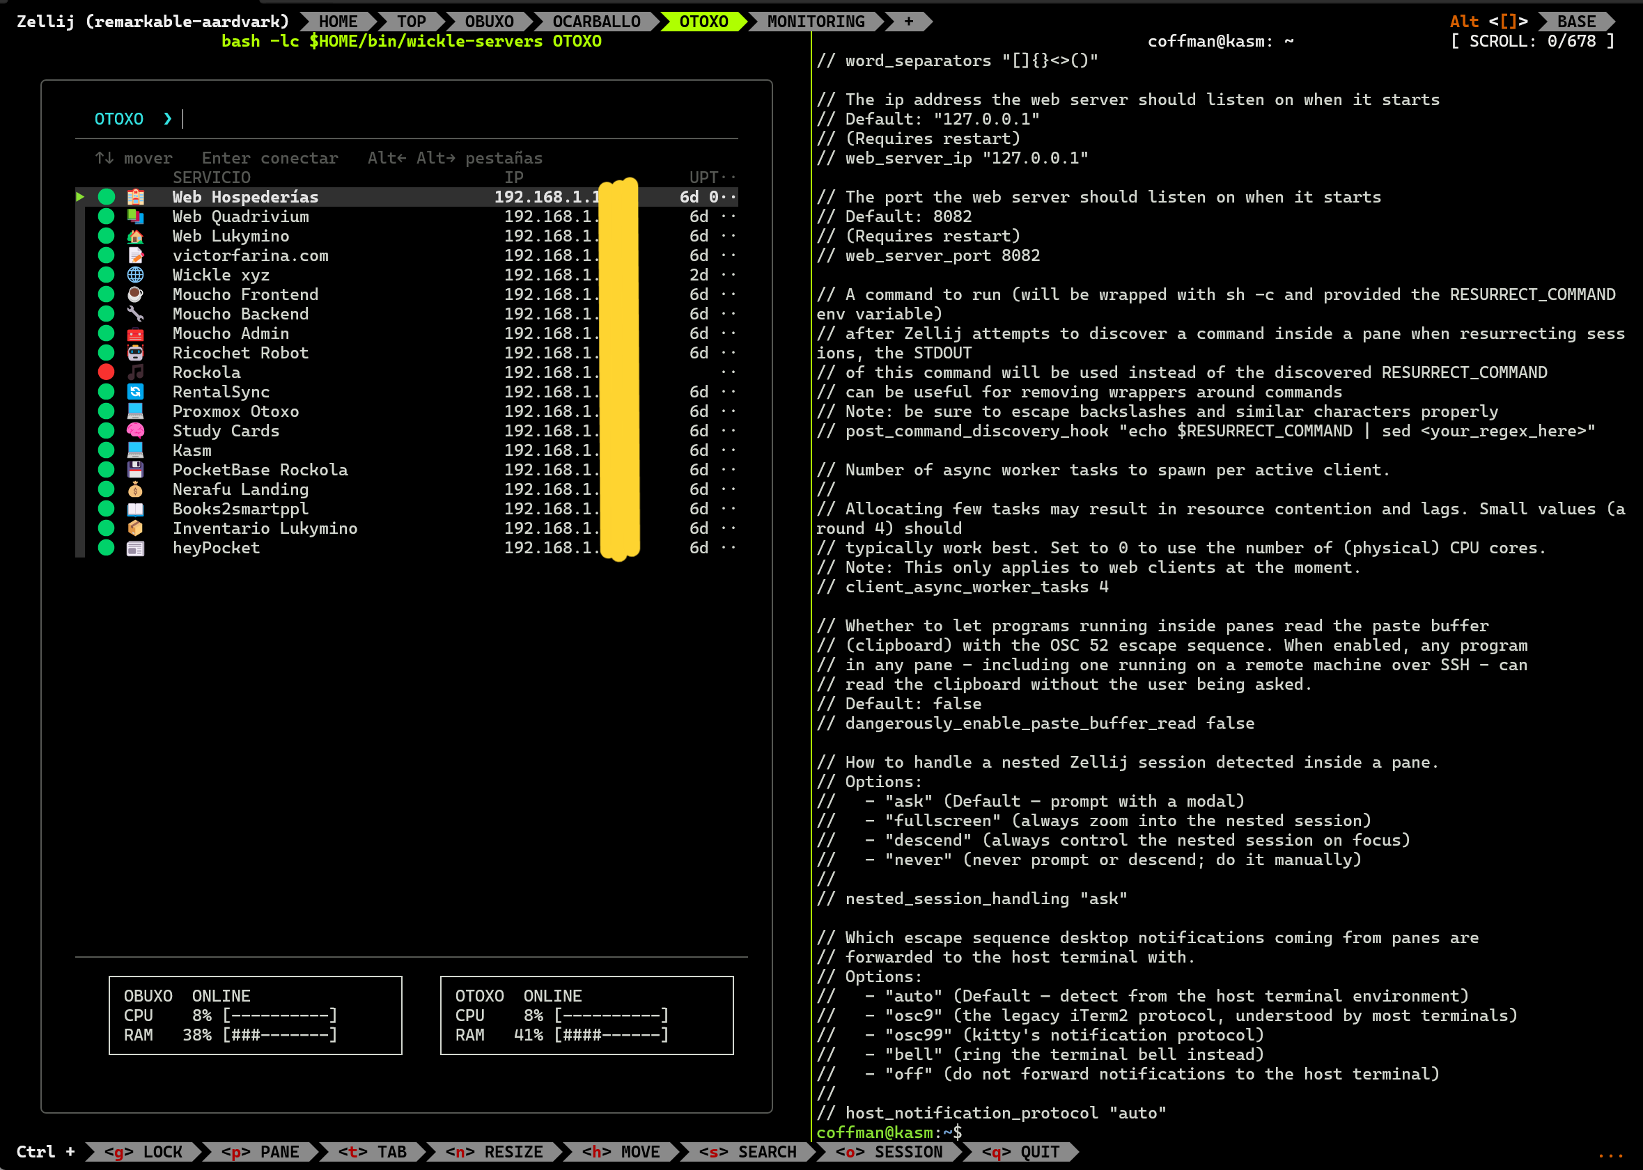
Task: Click the RESIZE mode button
Action: pos(494,1151)
